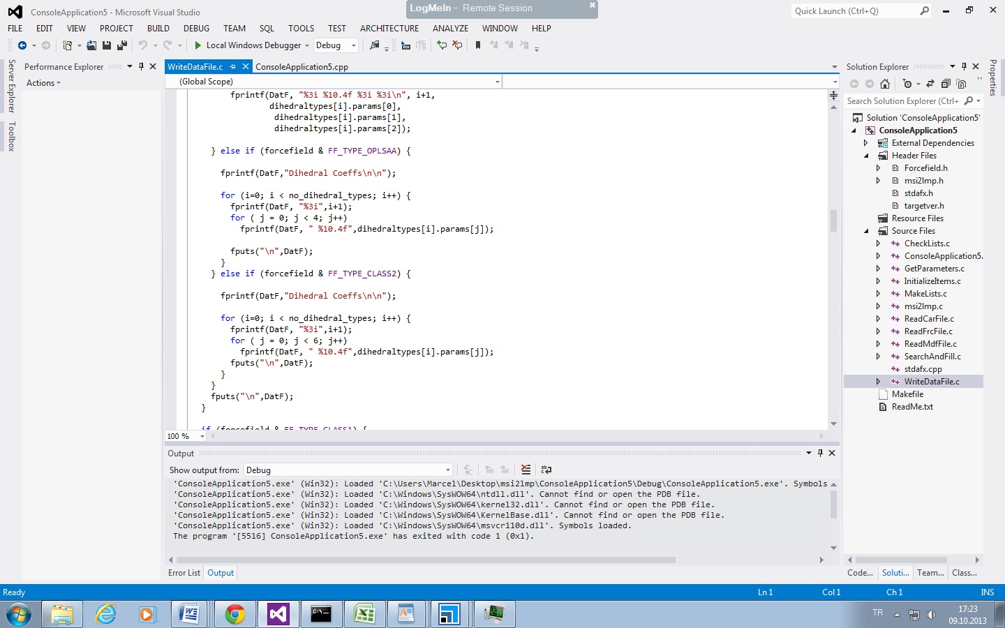Collapse the Source Files folder
This screenshot has height=628, width=1005.
(866, 231)
